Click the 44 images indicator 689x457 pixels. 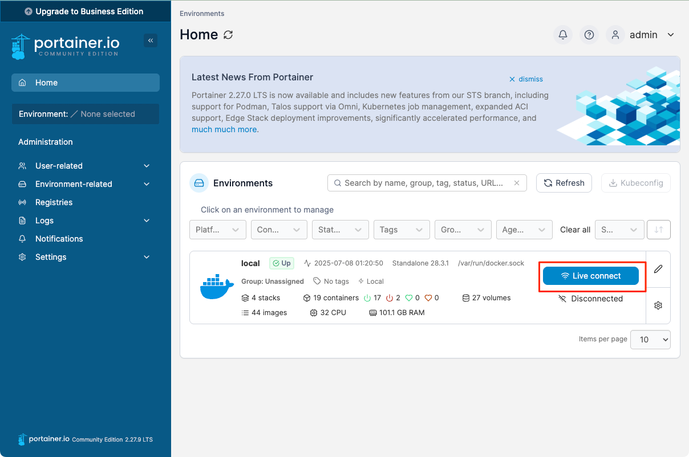(x=264, y=313)
